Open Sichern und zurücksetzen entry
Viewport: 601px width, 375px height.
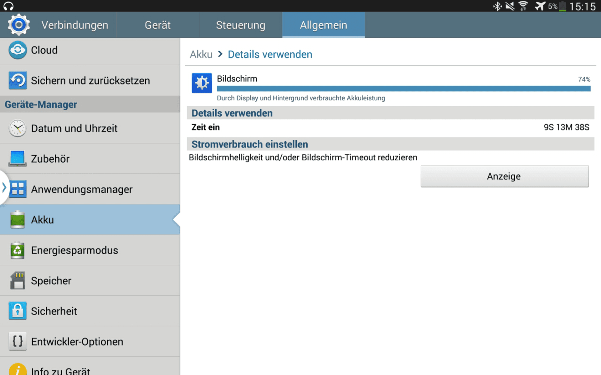(90, 80)
